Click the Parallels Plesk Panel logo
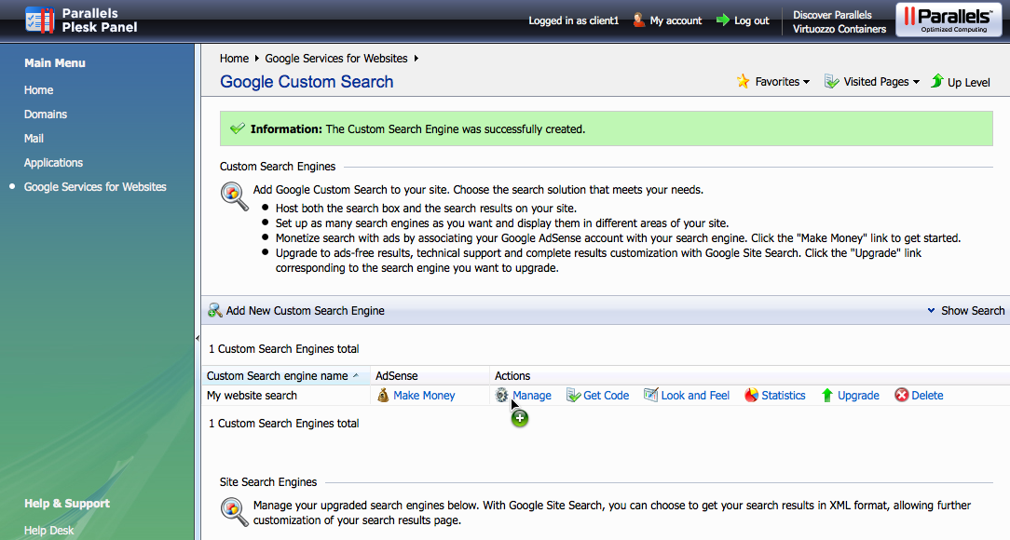 click(x=41, y=20)
